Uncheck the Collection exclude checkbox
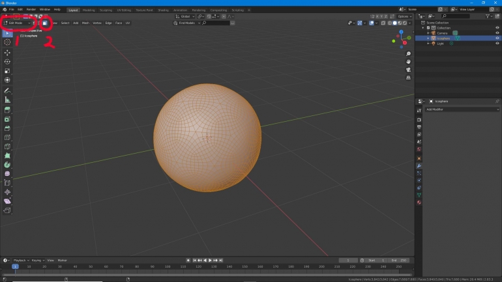The width and height of the screenshot is (502, 282). click(428, 28)
